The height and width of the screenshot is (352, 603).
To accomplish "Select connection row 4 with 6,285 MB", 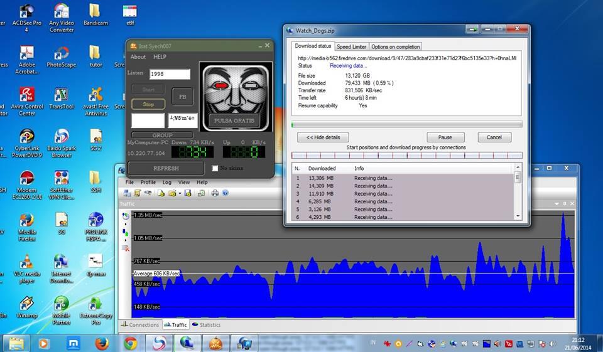I will 403,201.
